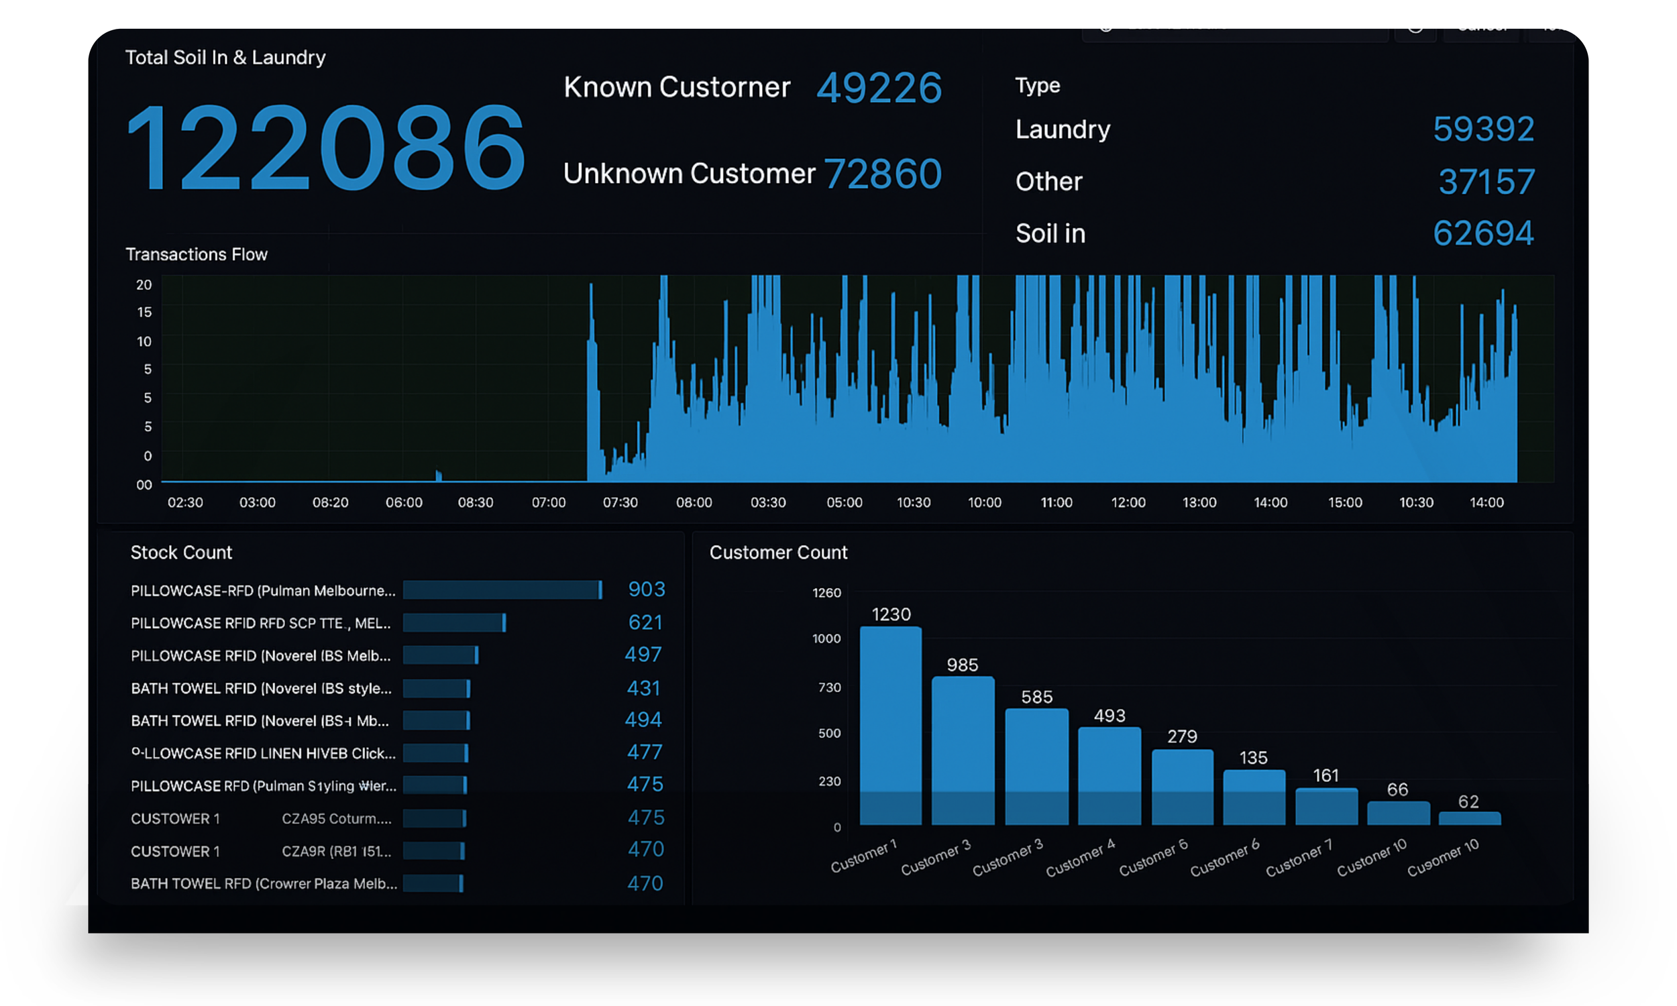The width and height of the screenshot is (1677, 1006).
Task: Select the Unknown Customer value 72860
Action: [x=883, y=174]
